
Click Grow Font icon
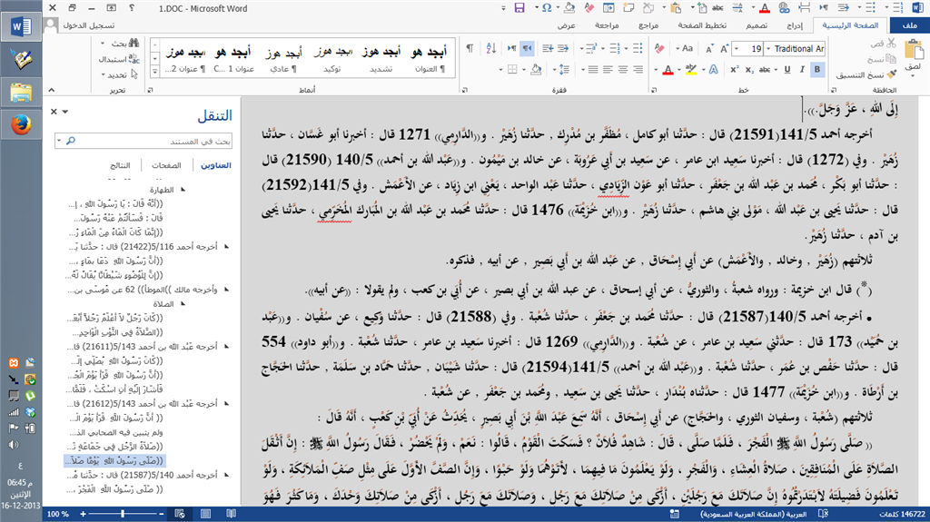point(724,48)
